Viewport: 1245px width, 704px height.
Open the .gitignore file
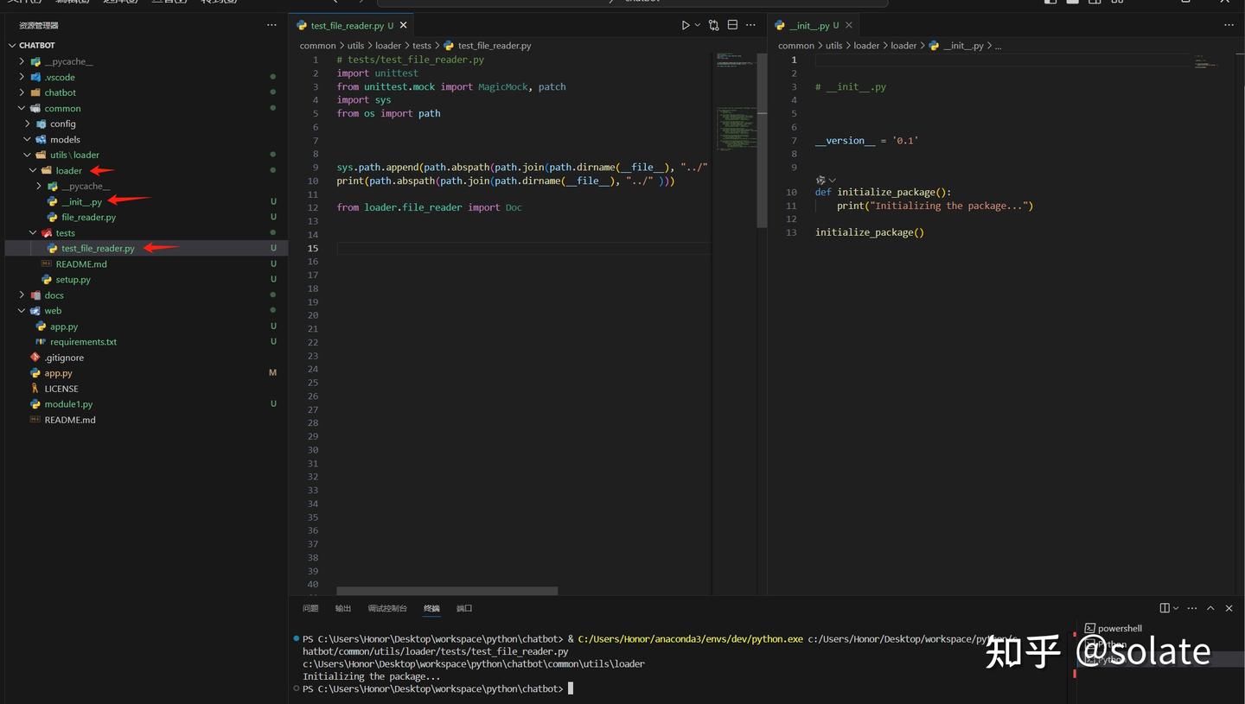[x=64, y=358]
